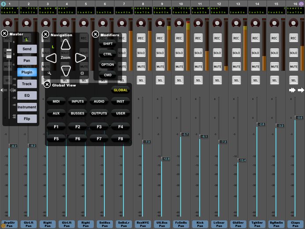Click the Master fader handle
Viewport: 305px width, 229px height.
[x=9, y=54]
